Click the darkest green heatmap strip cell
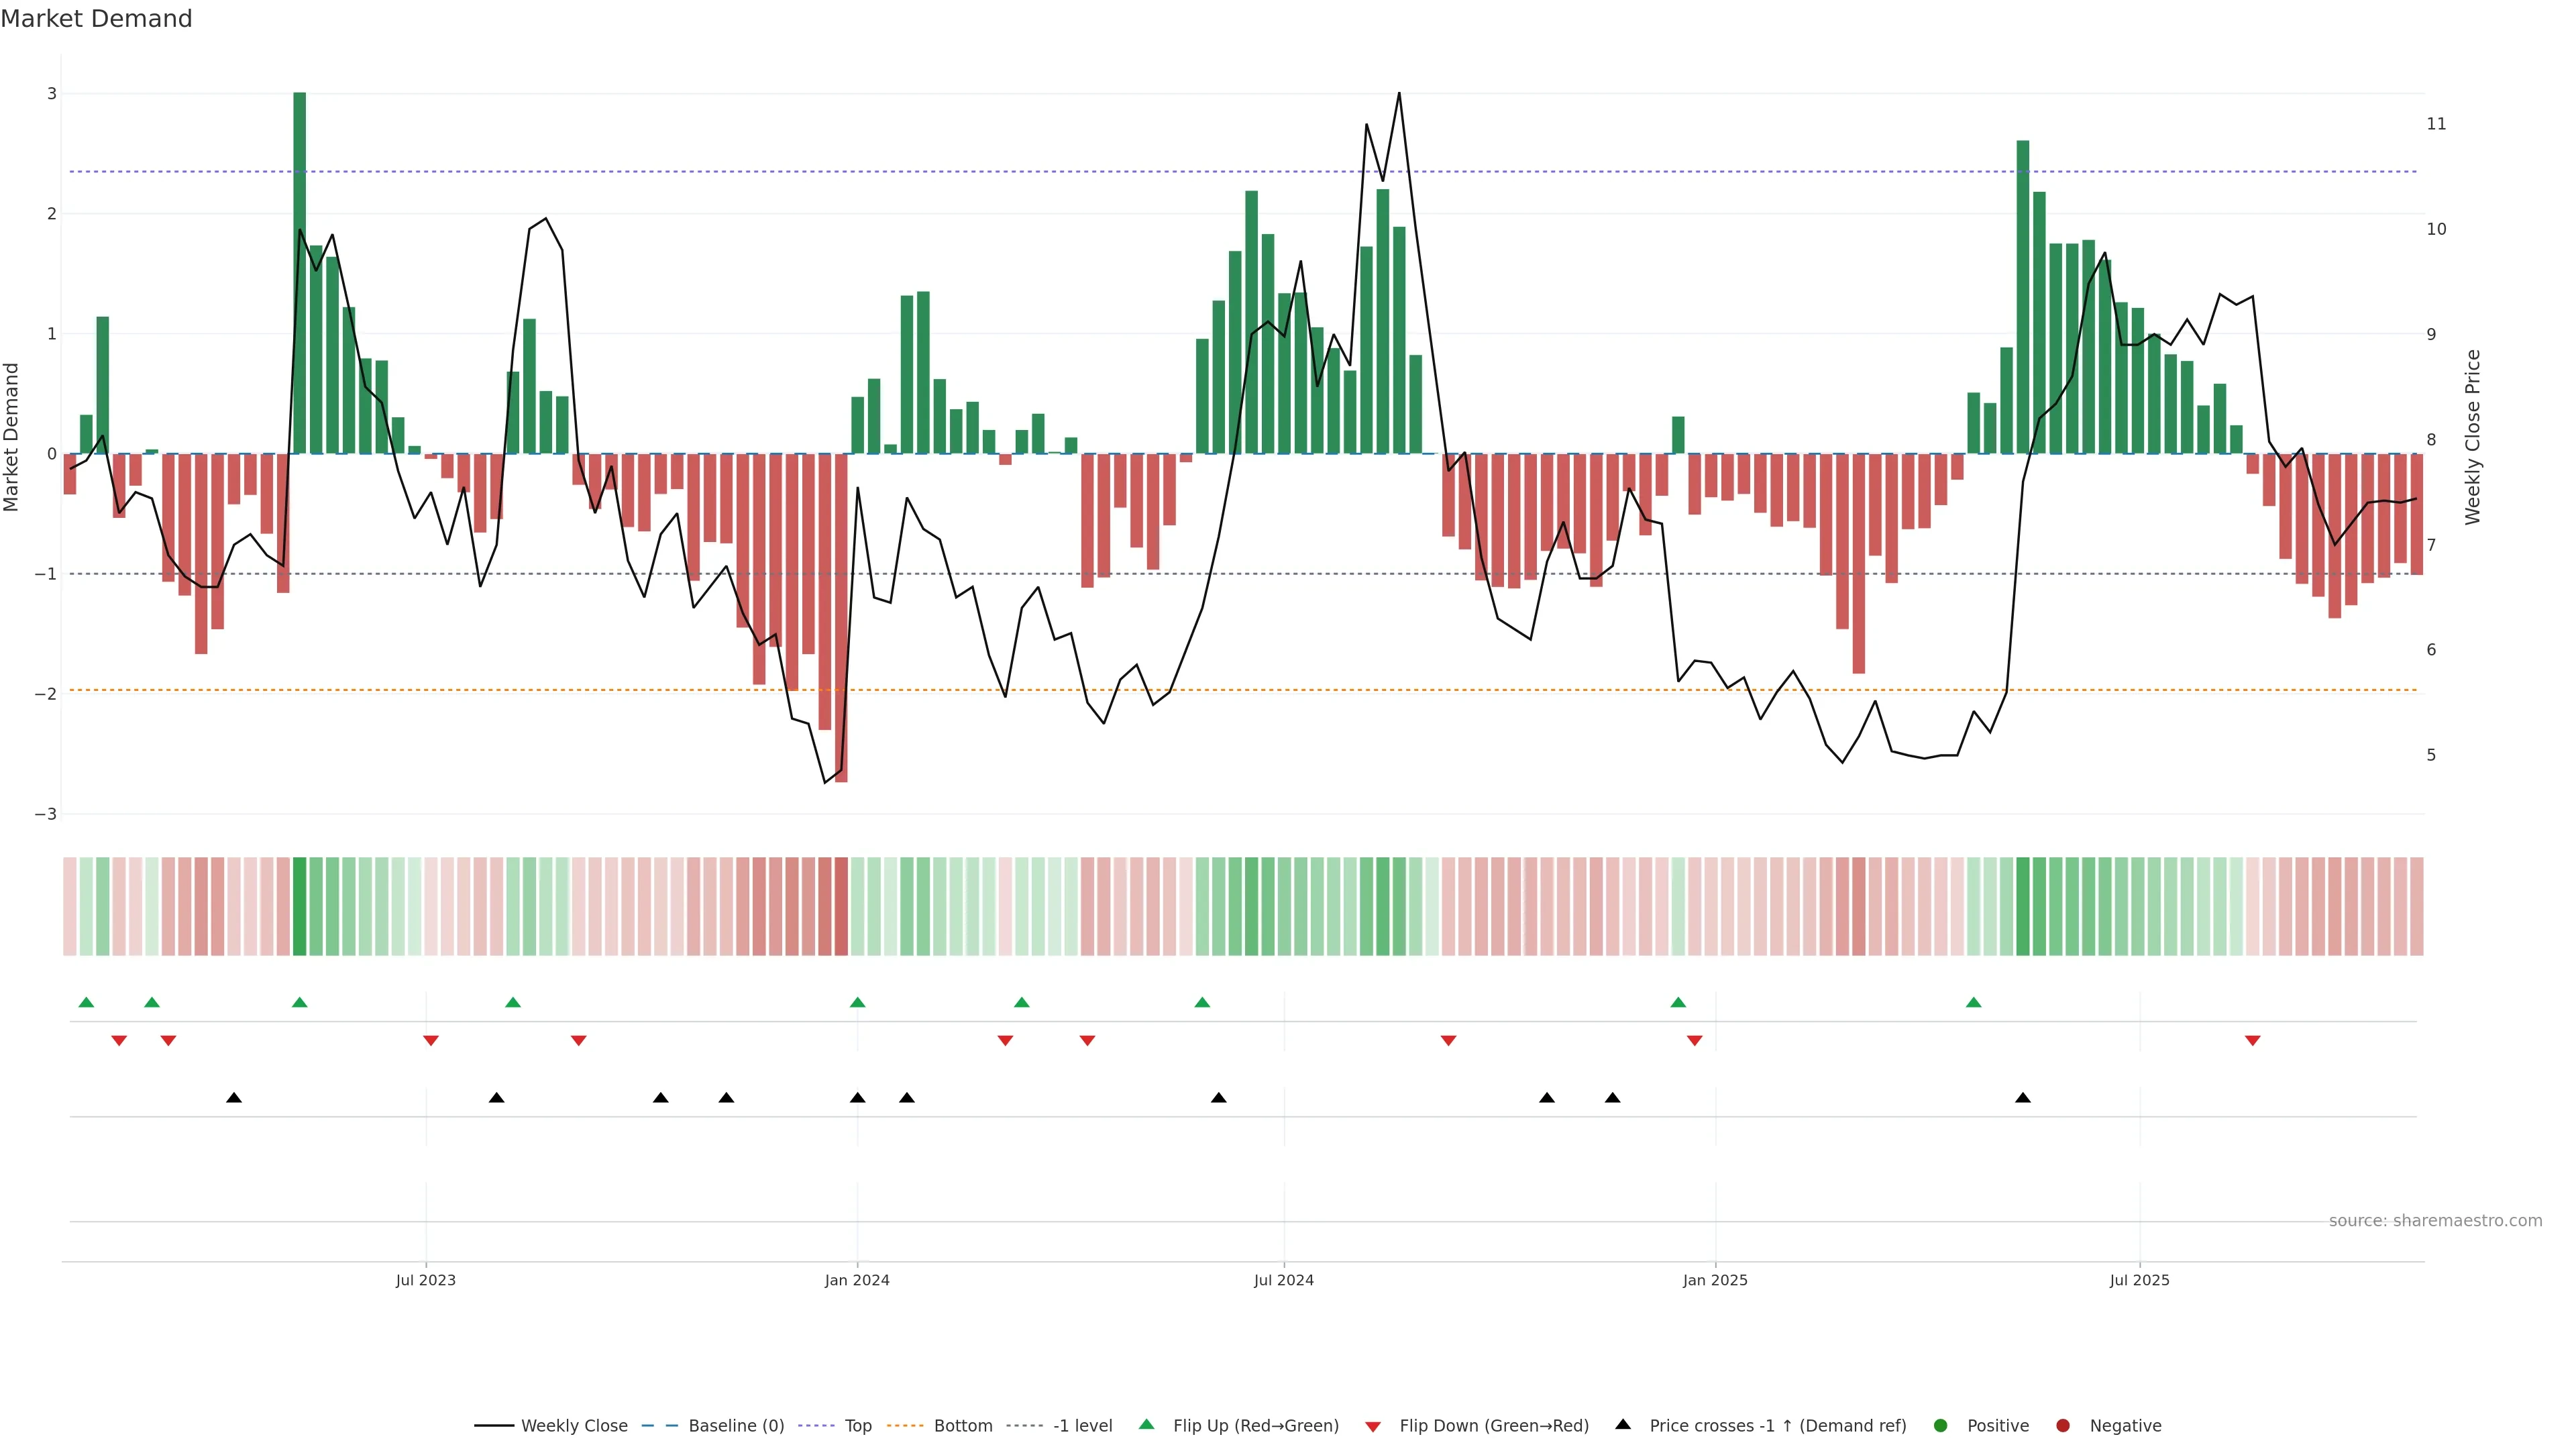The width and height of the screenshot is (2576, 1449). pyautogui.click(x=299, y=906)
